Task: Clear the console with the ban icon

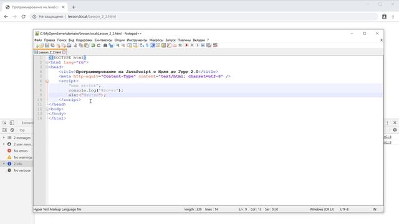Action: pyautogui.click(x=12, y=130)
